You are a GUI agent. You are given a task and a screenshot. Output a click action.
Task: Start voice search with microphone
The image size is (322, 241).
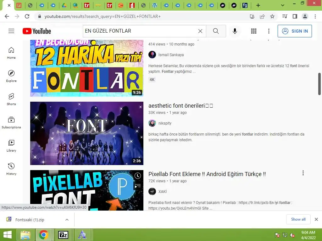point(235,31)
